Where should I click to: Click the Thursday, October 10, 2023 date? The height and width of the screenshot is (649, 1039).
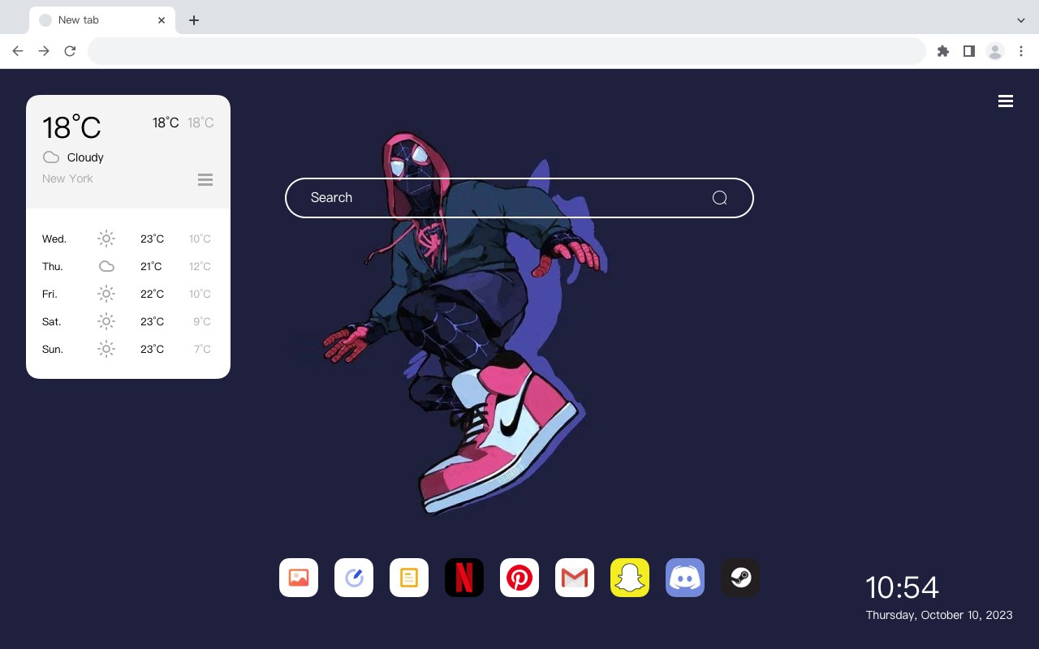coord(939,615)
